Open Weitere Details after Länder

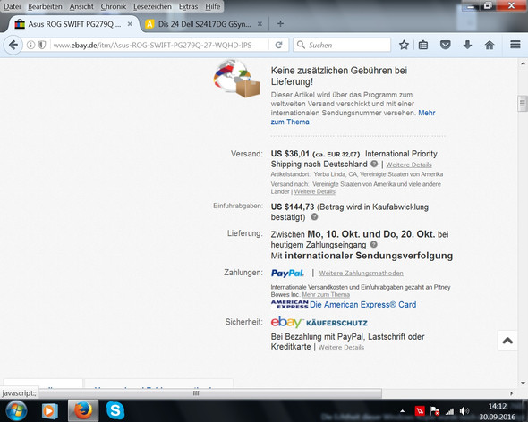point(314,191)
